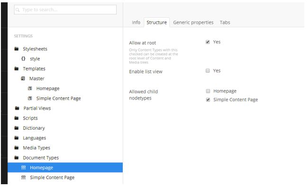Select Simple Content Page template under Master

click(59, 98)
